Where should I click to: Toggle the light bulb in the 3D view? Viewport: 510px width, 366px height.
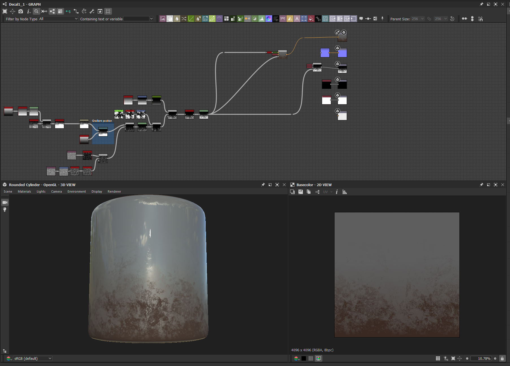[5, 210]
